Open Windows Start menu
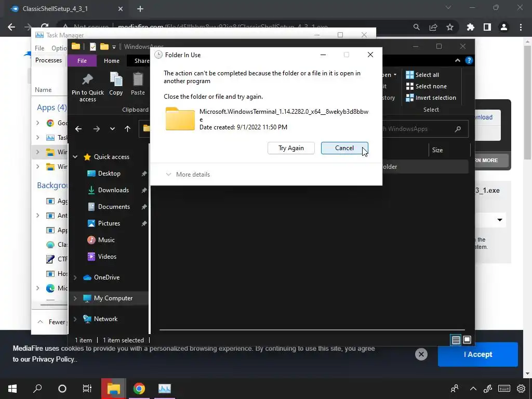The height and width of the screenshot is (399, 532). point(12,389)
